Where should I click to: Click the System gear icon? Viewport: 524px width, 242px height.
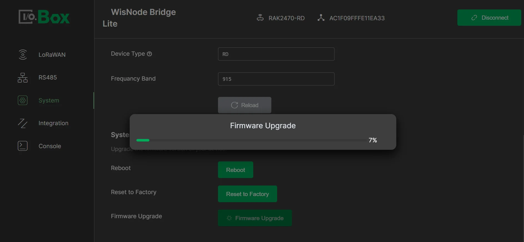22,100
